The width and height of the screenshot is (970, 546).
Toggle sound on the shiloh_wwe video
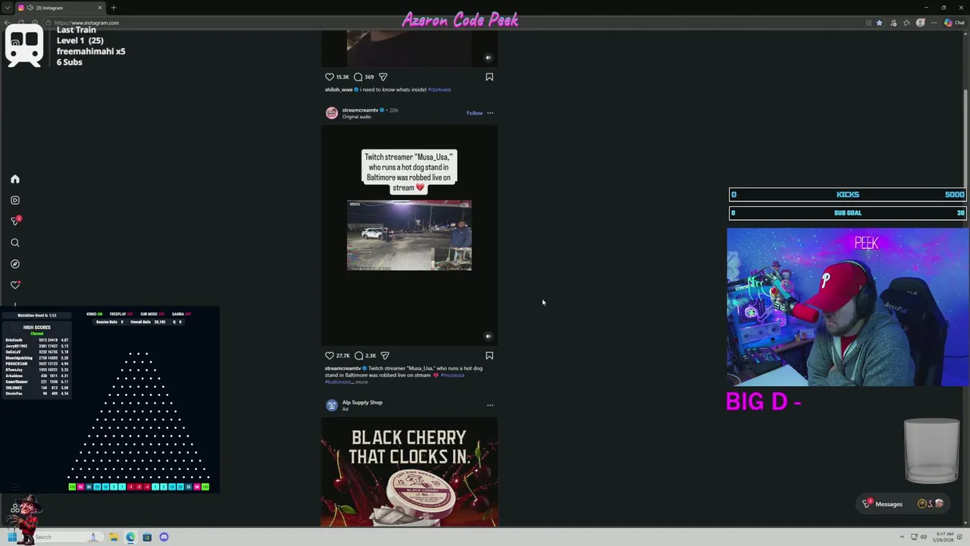coord(488,58)
